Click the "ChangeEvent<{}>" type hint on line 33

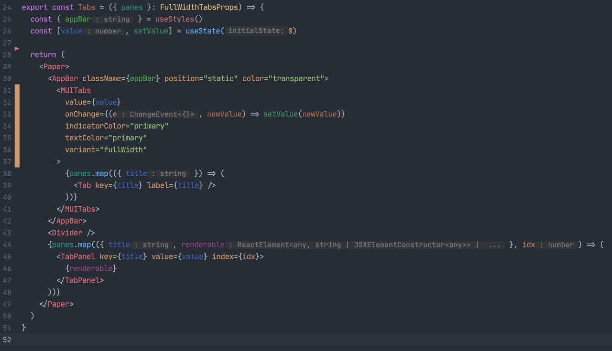[x=162, y=114]
